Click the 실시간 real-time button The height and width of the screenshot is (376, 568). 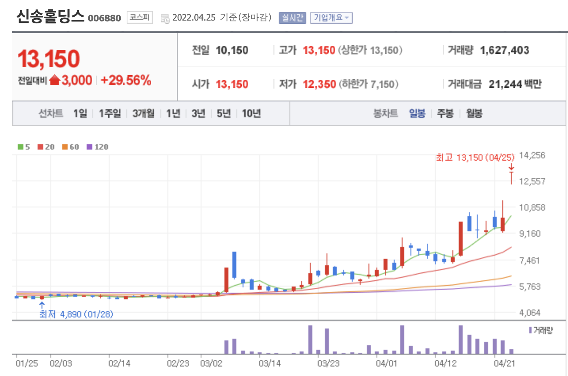click(293, 18)
